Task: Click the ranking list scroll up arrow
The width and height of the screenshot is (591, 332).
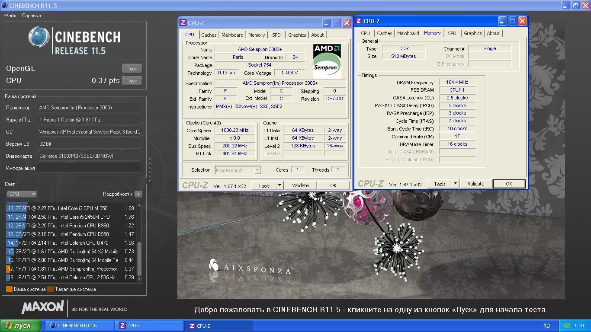Action: (x=139, y=206)
